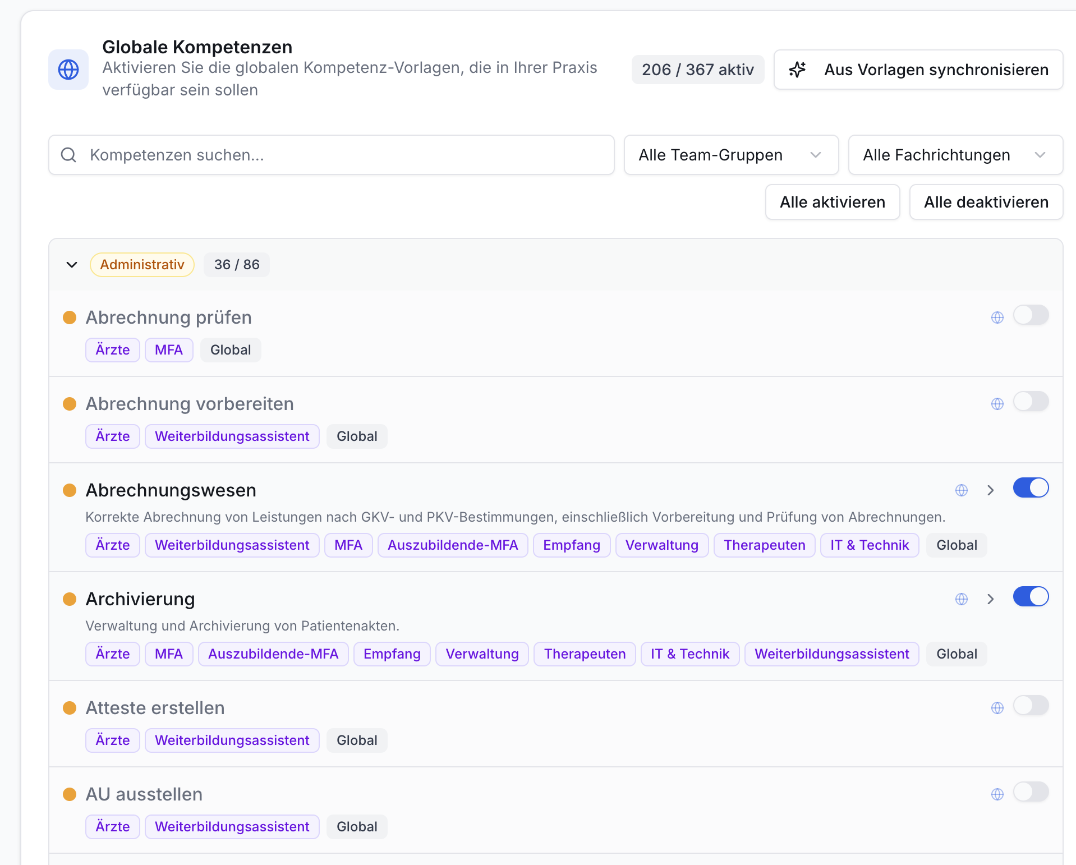Disable the Archivierung toggle

(1031, 597)
